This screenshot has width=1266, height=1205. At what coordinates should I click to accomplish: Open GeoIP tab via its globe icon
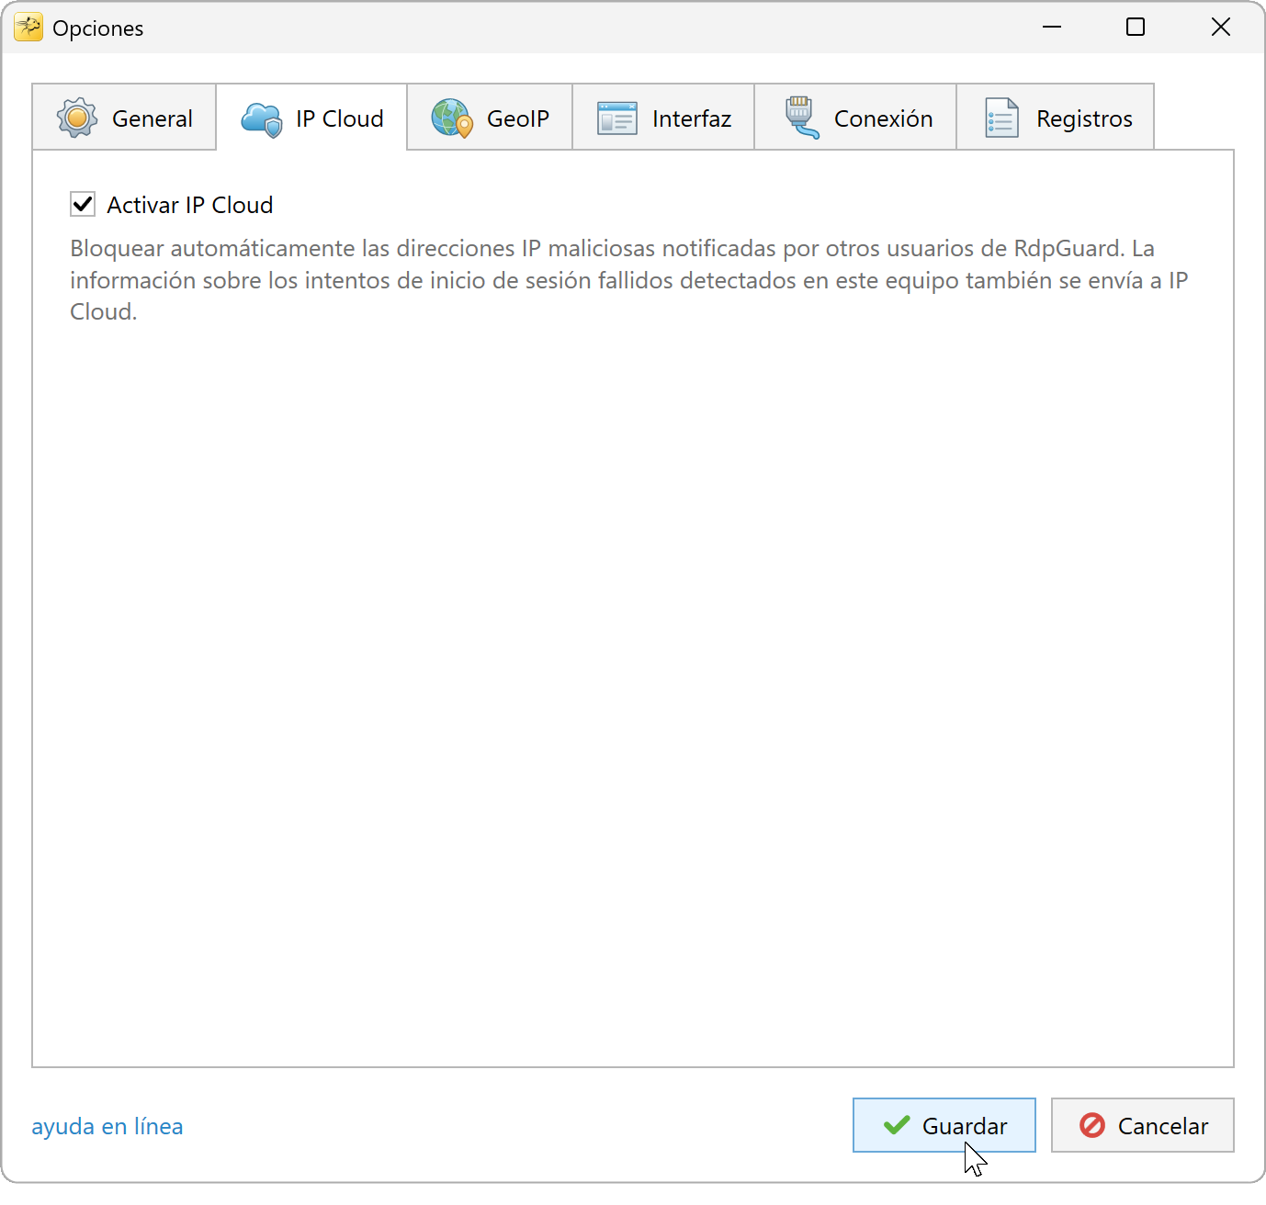[452, 118]
